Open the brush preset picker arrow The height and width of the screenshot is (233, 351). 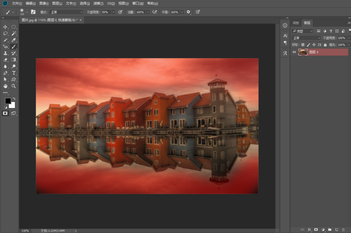[27, 12]
